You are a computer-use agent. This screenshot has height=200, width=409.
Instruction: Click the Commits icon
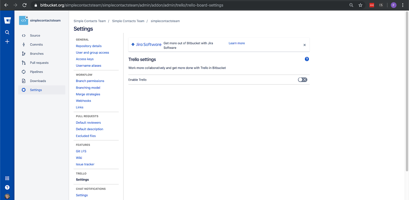coord(24,44)
